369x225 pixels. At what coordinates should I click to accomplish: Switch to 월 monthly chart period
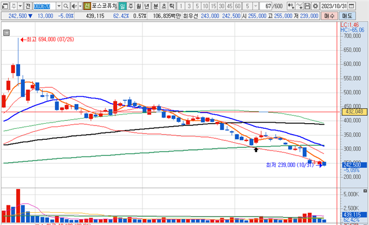138,6
